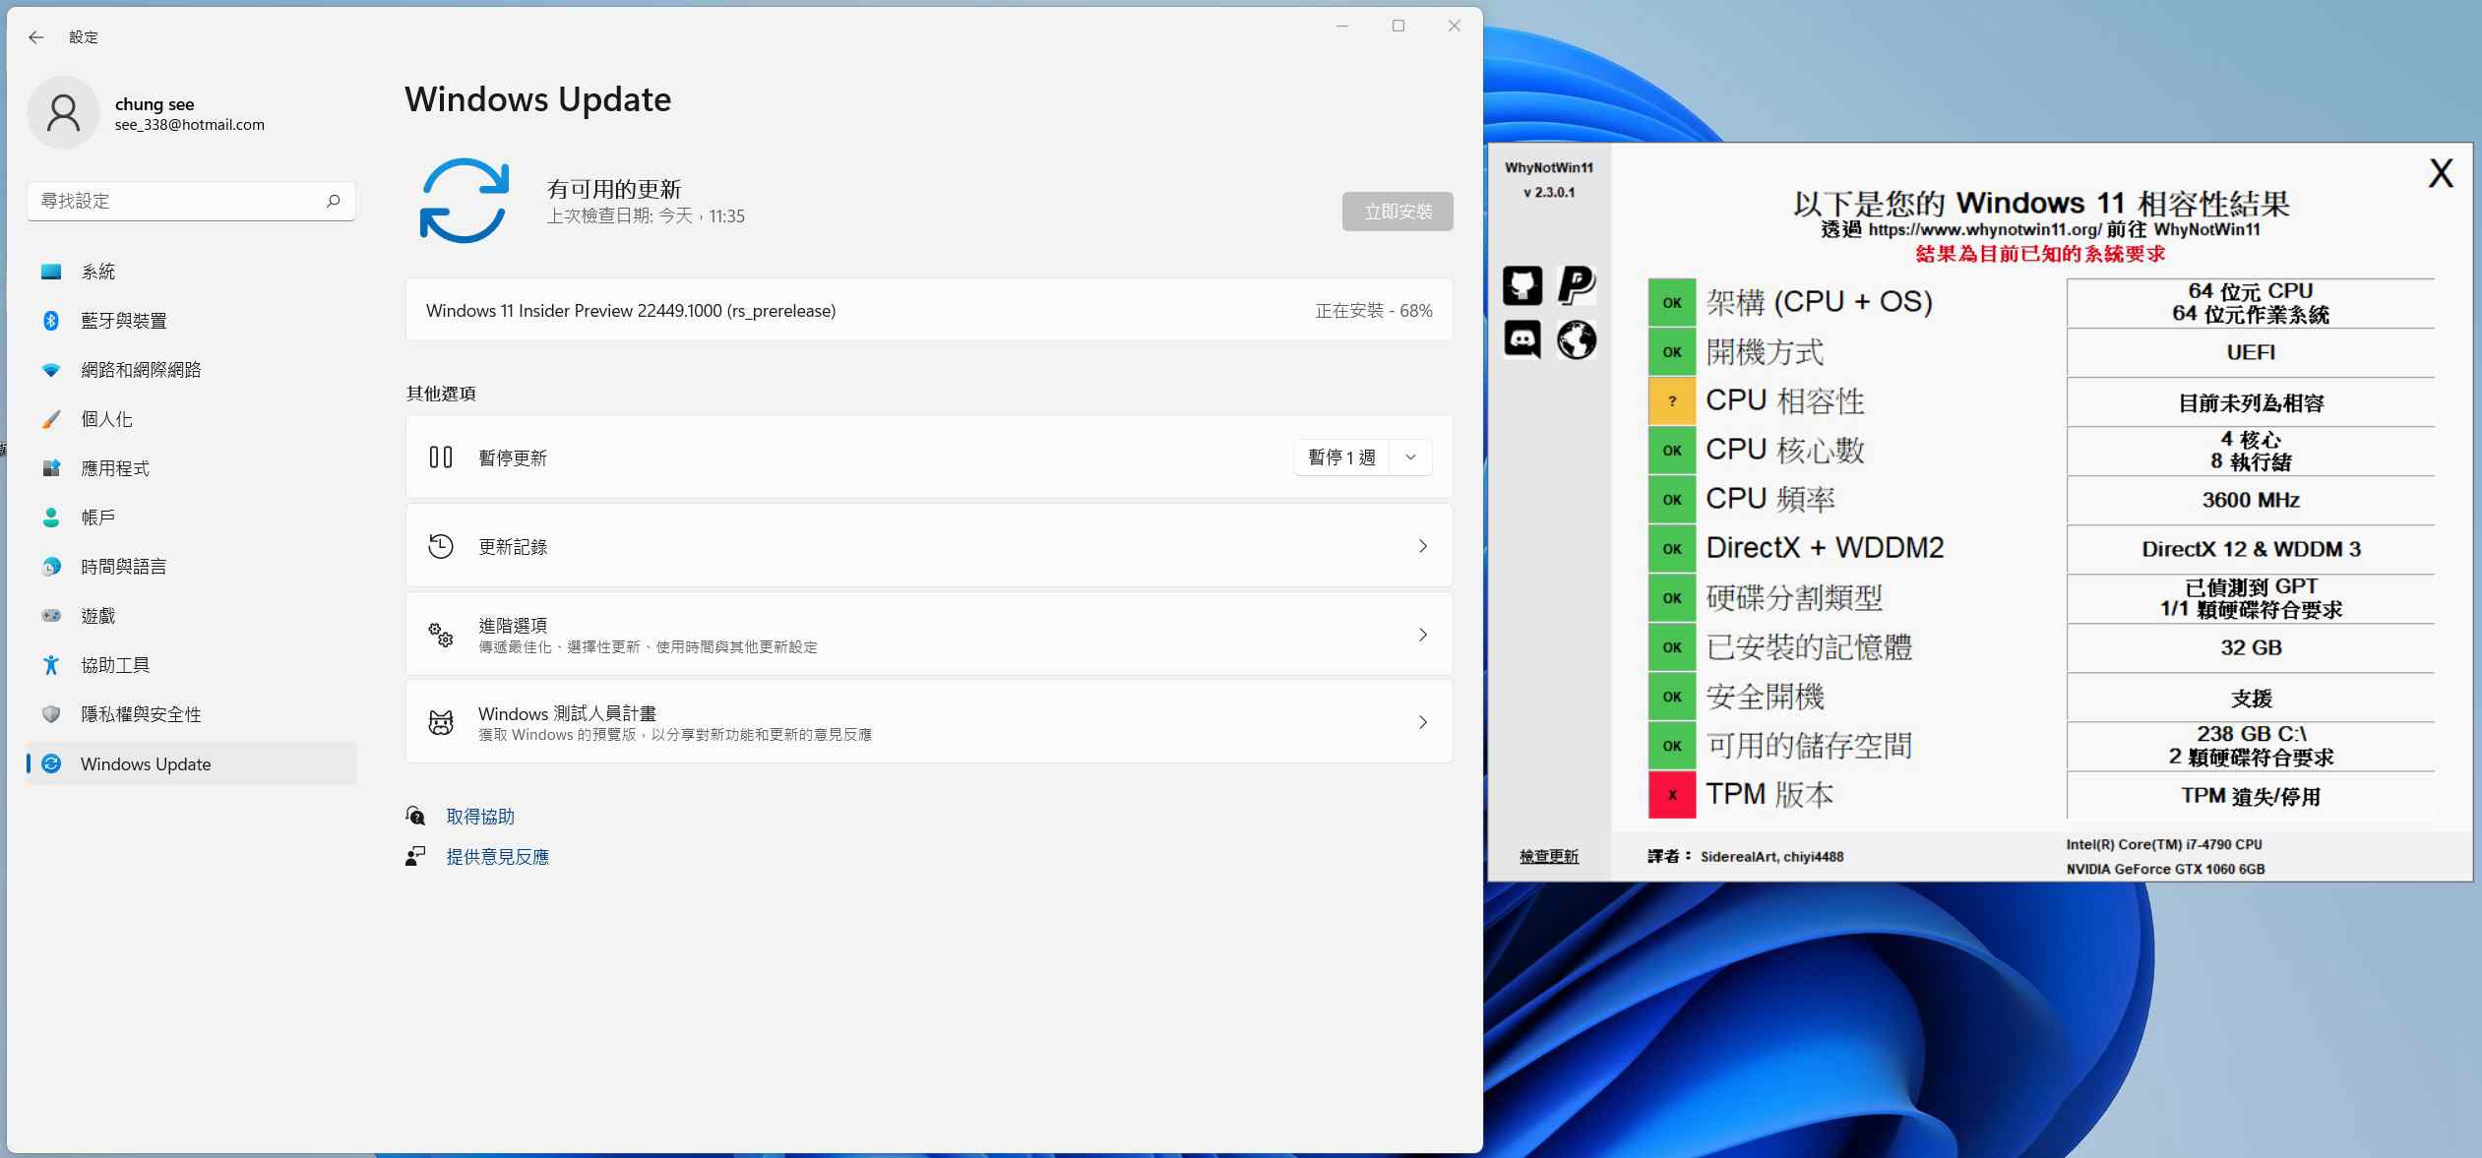2482x1158 pixels.
Task: Open 進階選項 row
Action: pyautogui.click(x=929, y=635)
